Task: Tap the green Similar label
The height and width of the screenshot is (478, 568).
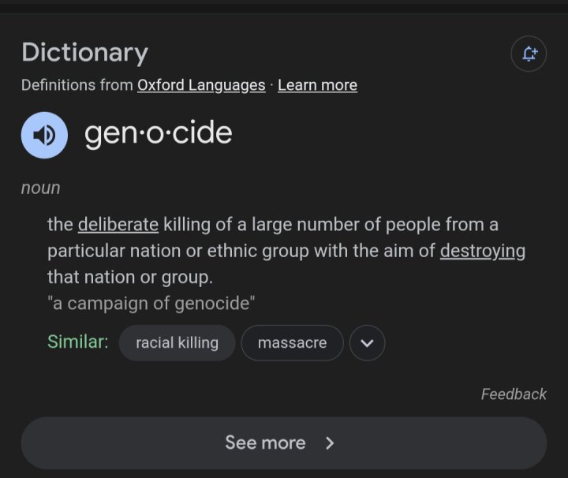Action: coord(78,342)
